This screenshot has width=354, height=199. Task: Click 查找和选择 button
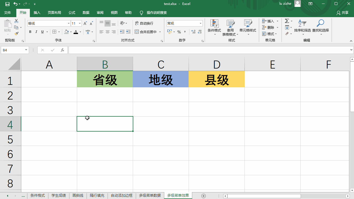click(321, 27)
